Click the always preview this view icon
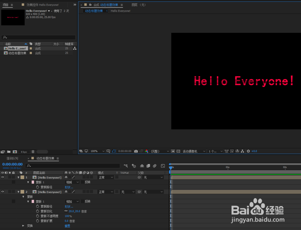Viewport: 301px width, 230px height. point(81,151)
